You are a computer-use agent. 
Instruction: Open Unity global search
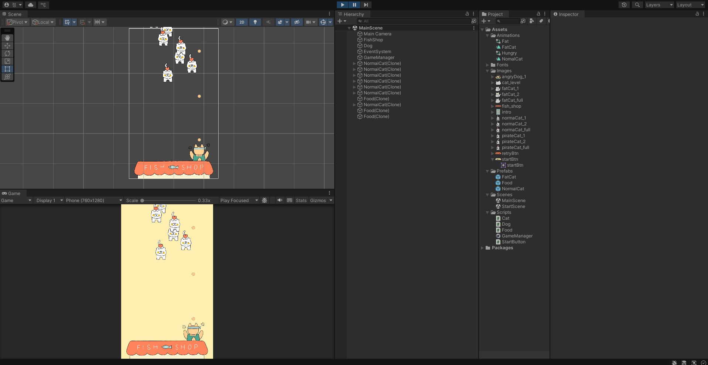point(637,5)
